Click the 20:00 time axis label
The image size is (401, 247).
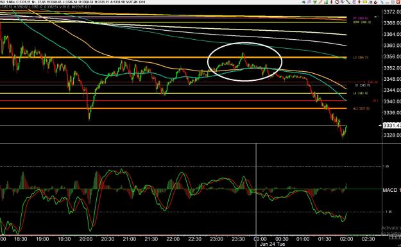click(x=86, y=239)
